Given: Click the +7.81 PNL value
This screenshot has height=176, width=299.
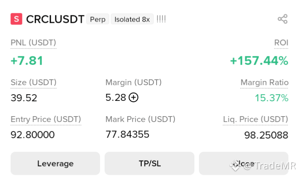Looking at the screenshot, I should click(x=27, y=61).
